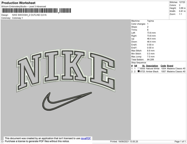
Task: Click the 'Stop Sequence:' heading
Action: 139,63
